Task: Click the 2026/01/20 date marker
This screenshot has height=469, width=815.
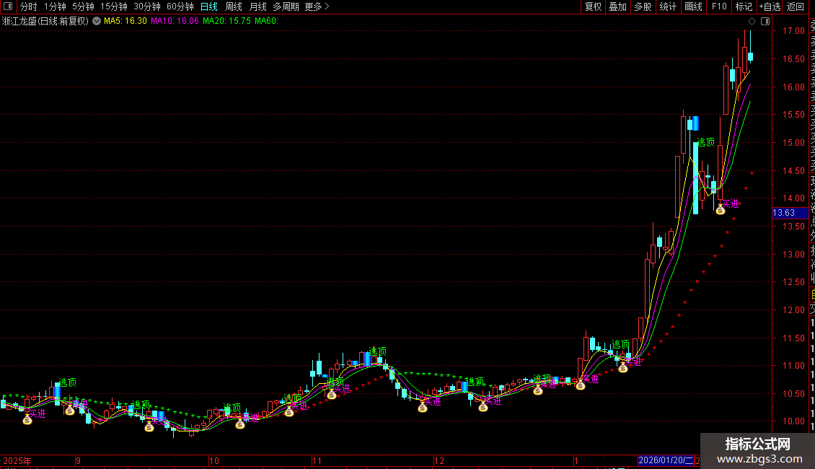Action: point(666,460)
